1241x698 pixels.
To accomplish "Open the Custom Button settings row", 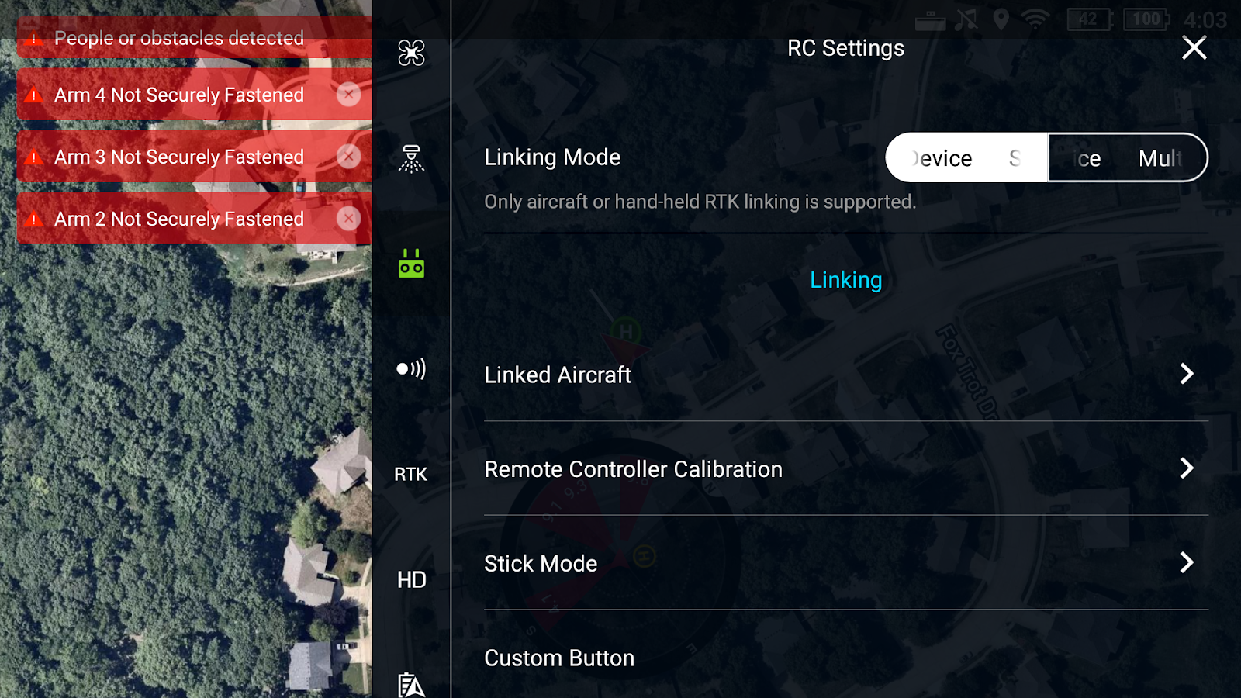I will click(846, 658).
